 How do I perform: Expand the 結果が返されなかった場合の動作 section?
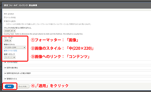19,73
